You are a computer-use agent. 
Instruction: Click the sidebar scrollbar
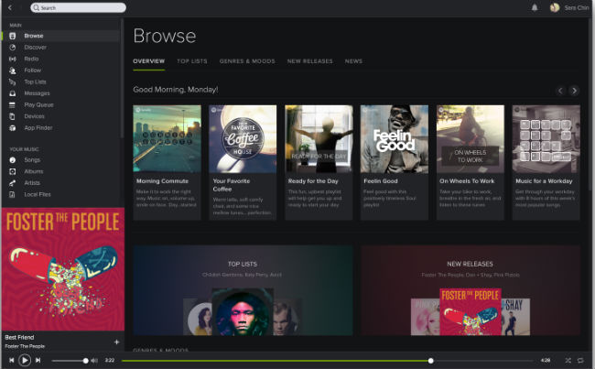(x=122, y=78)
